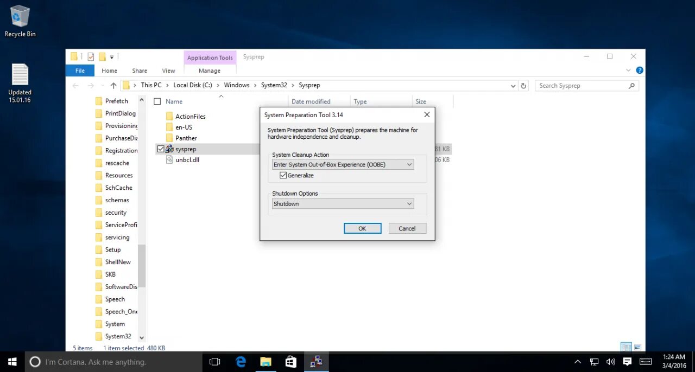This screenshot has height=372, width=695.
Task: Open the Recycle Bin desktop icon
Action: coord(20,22)
